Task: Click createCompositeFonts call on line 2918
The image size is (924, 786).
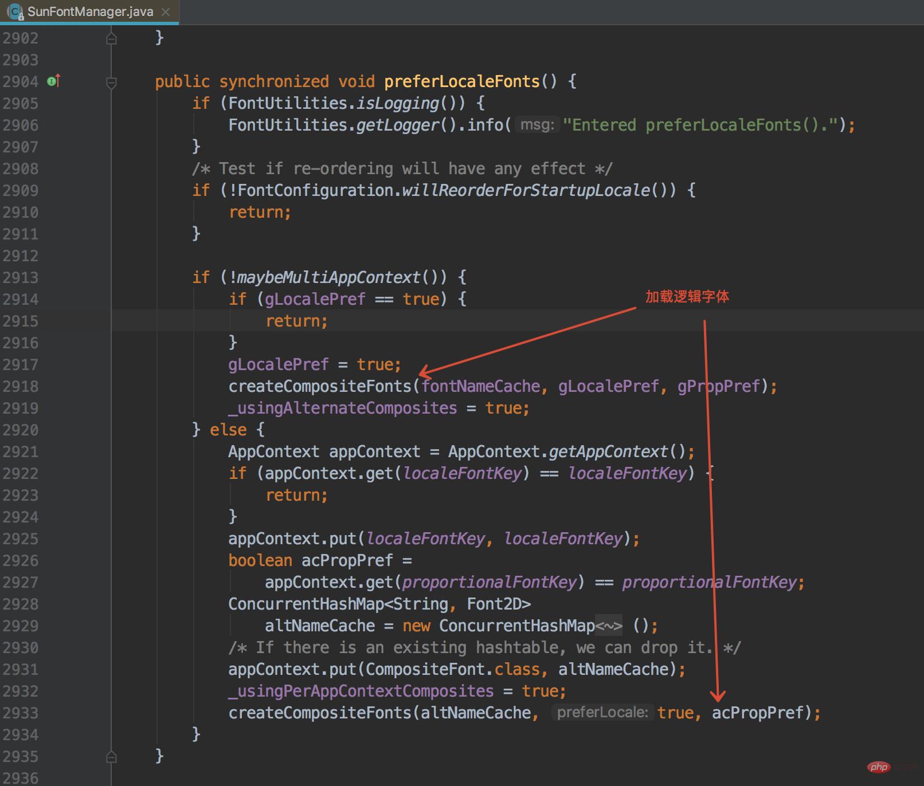Action: coord(320,386)
